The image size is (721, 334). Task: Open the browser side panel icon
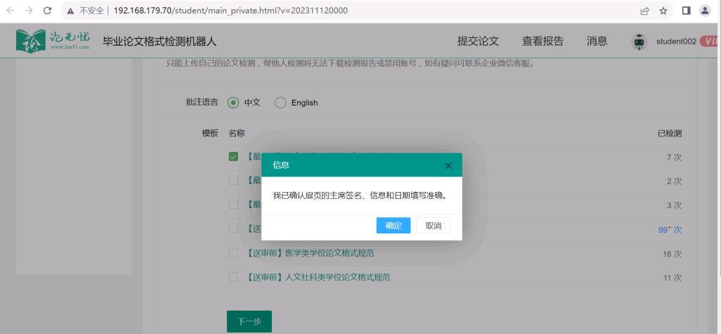pyautogui.click(x=686, y=11)
